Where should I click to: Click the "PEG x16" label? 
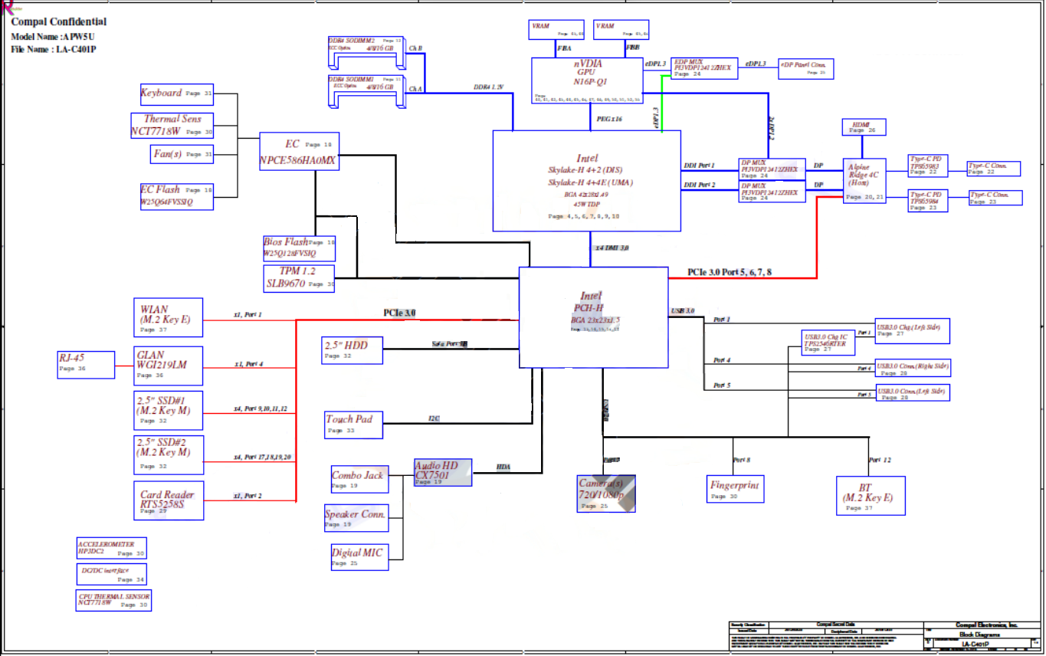coord(609,120)
